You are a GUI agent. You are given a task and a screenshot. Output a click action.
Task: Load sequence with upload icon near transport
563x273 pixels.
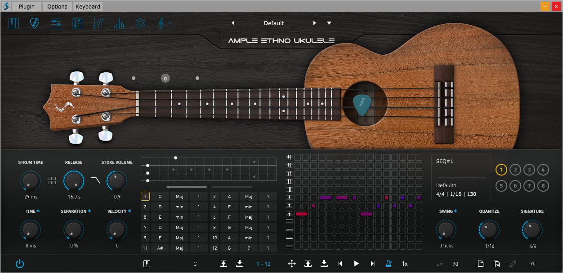click(308, 264)
